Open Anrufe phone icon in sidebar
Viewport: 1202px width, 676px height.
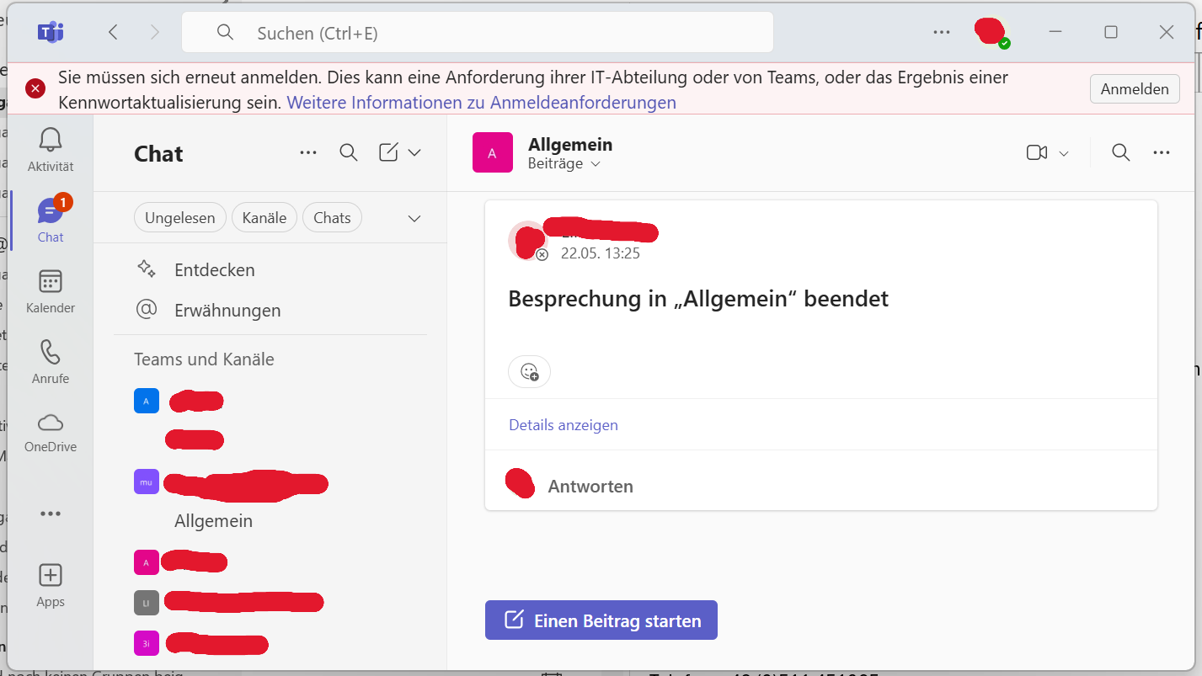coord(51,353)
